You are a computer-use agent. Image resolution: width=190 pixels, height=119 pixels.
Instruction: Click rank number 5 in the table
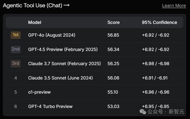(16, 92)
